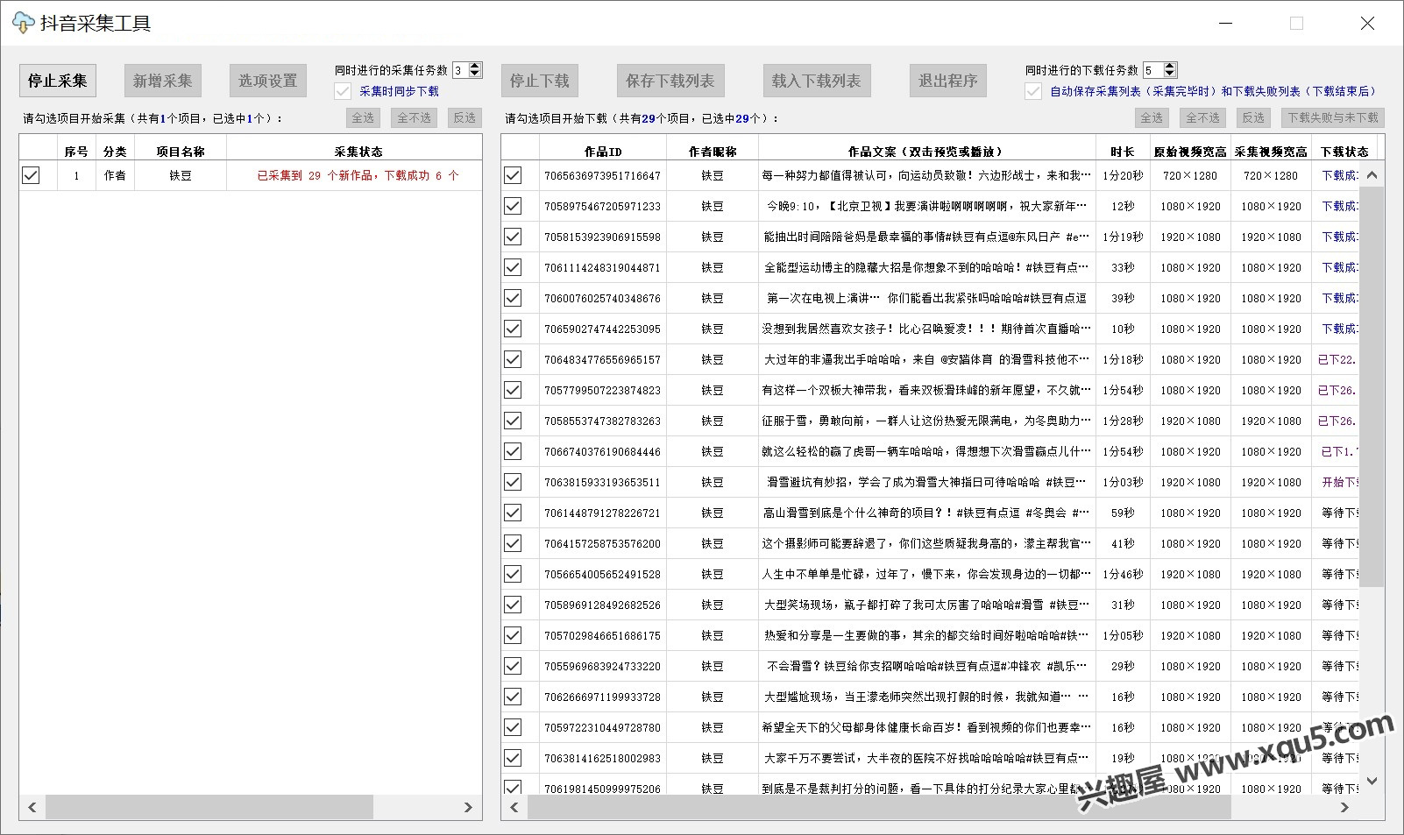Select work ID 7058969128492682526
Viewport: 1404px width, 835px height.
602,605
